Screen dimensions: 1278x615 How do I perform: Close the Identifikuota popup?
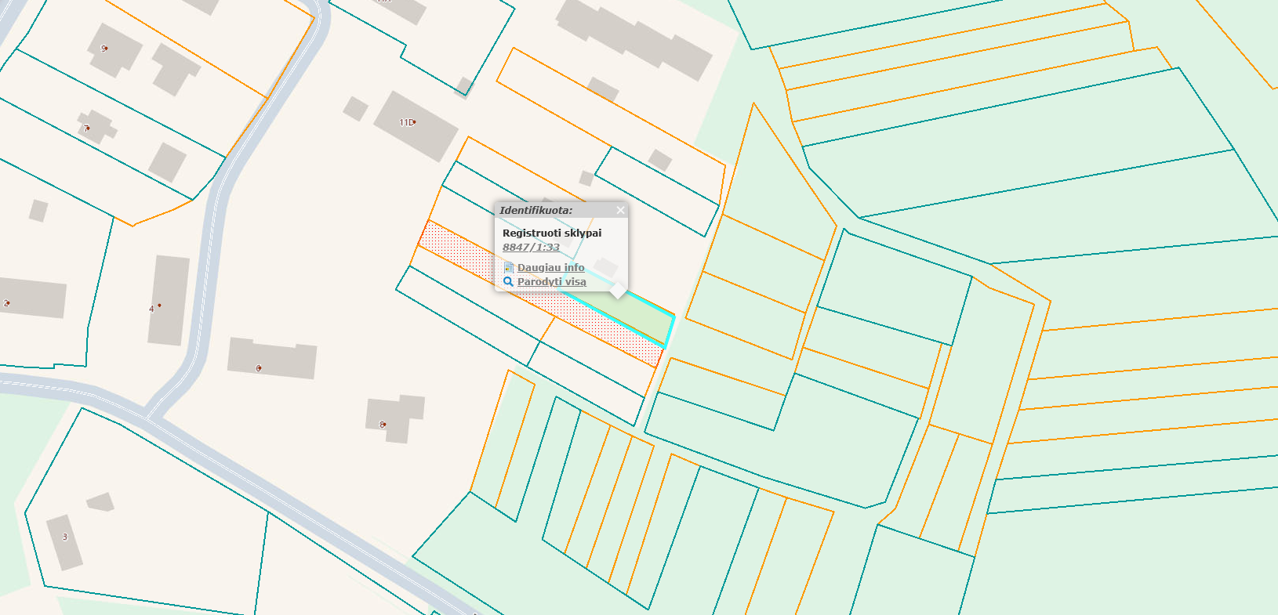coord(620,210)
